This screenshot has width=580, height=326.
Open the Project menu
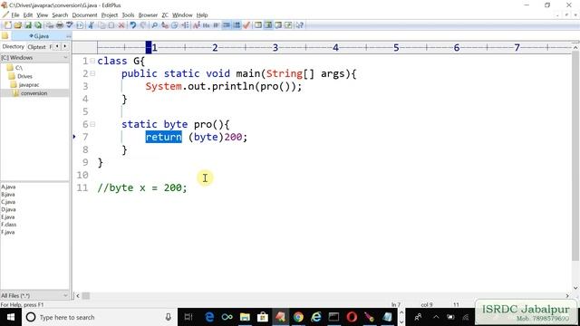pos(110,15)
